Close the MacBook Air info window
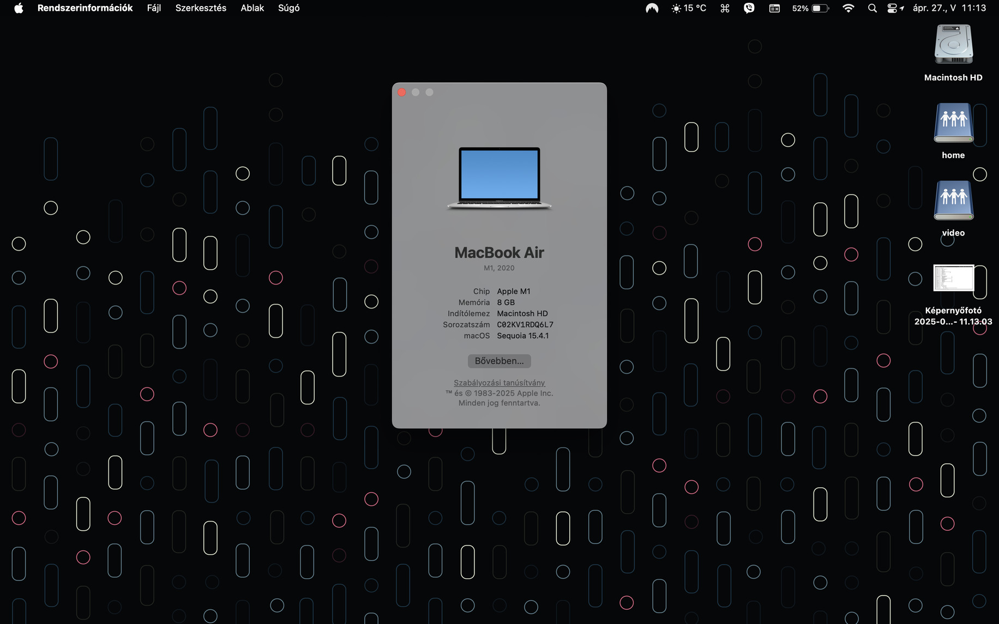 tap(402, 92)
